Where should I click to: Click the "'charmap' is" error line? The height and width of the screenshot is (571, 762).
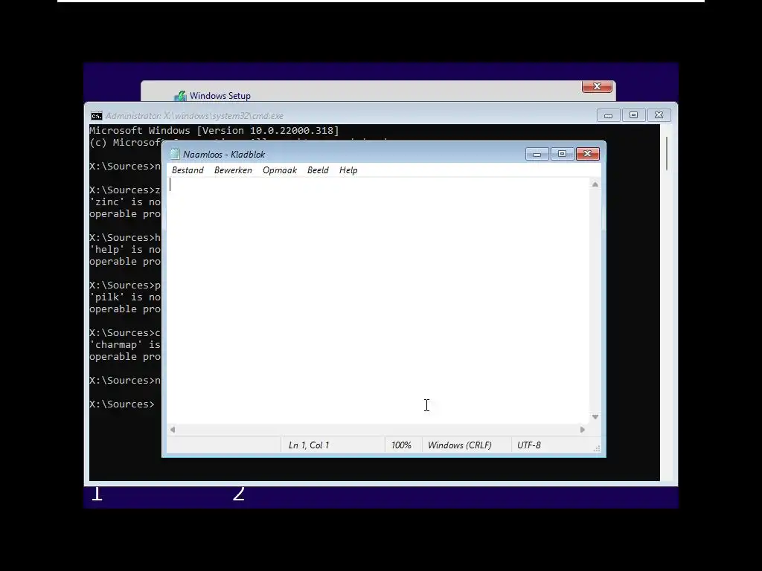click(x=124, y=344)
